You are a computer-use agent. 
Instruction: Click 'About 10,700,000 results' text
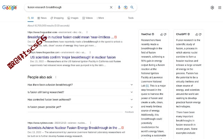click(x=48, y=26)
